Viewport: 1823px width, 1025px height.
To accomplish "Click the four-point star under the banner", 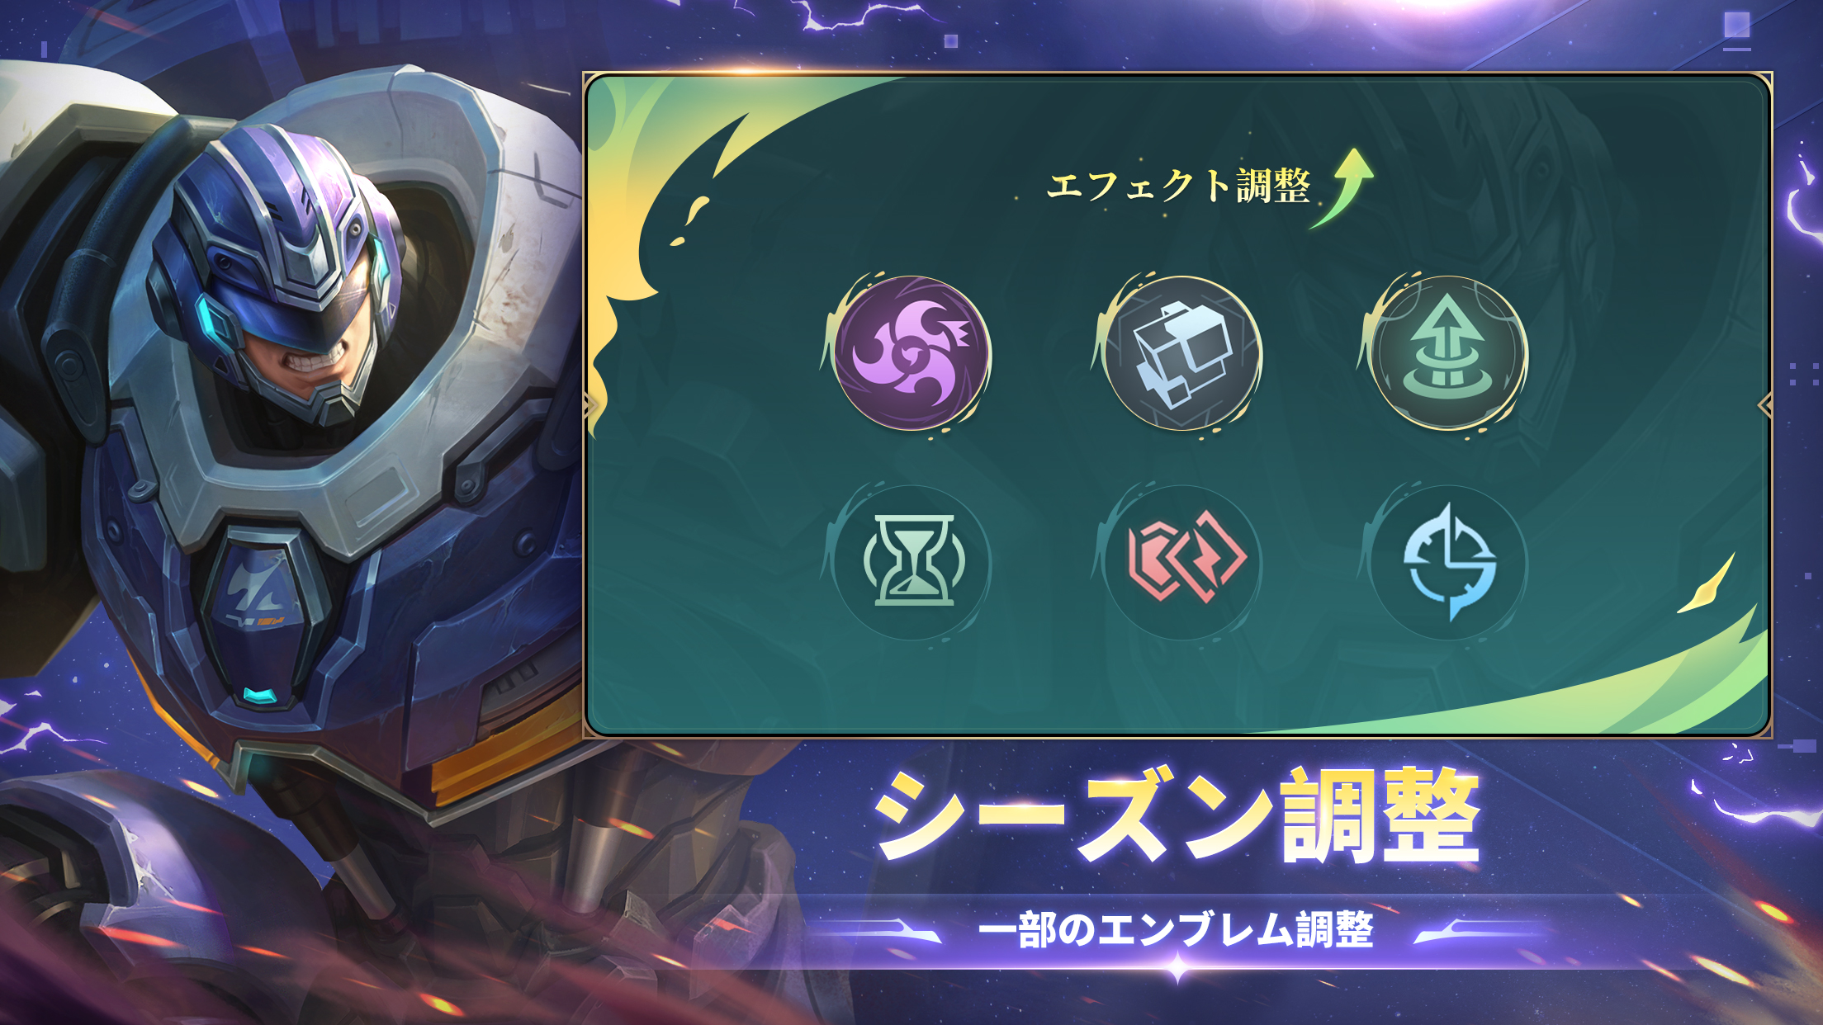I will click(1177, 968).
